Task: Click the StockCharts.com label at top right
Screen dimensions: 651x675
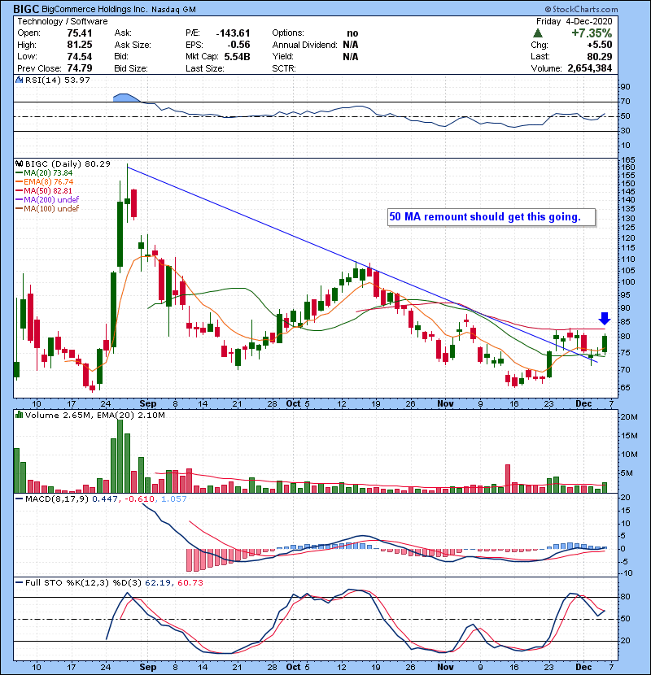Action: pos(581,9)
